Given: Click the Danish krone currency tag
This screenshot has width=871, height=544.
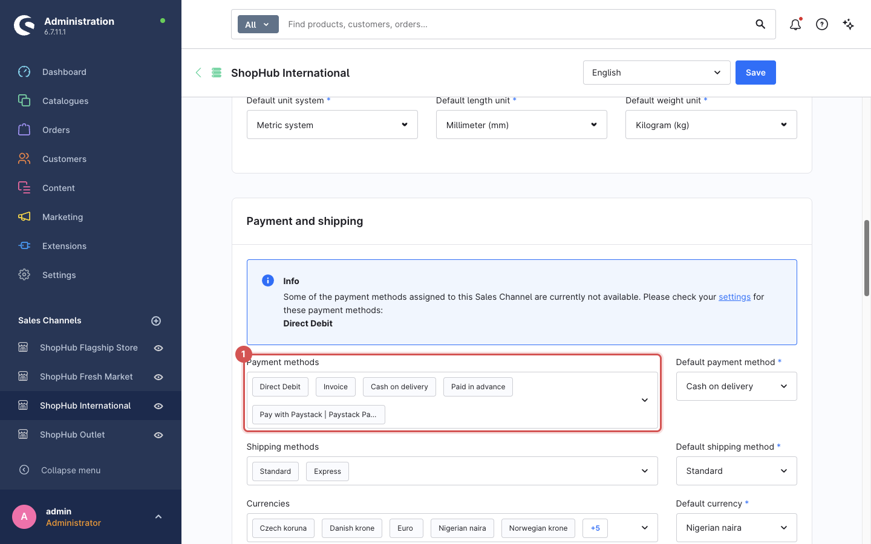Looking at the screenshot, I should pyautogui.click(x=352, y=528).
